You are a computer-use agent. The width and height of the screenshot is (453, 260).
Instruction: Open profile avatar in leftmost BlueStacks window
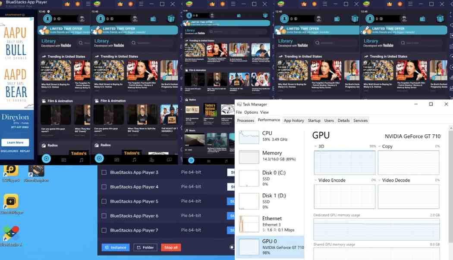coord(47,19)
